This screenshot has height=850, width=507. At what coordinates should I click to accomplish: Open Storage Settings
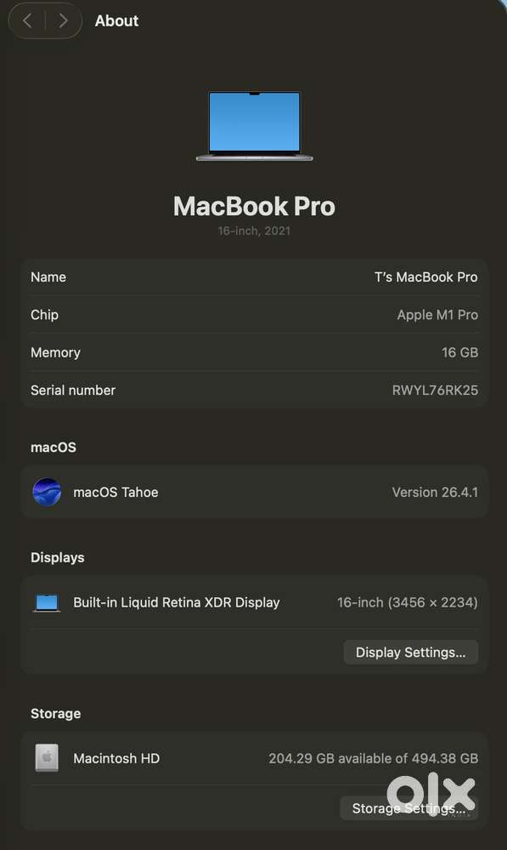pos(408,808)
